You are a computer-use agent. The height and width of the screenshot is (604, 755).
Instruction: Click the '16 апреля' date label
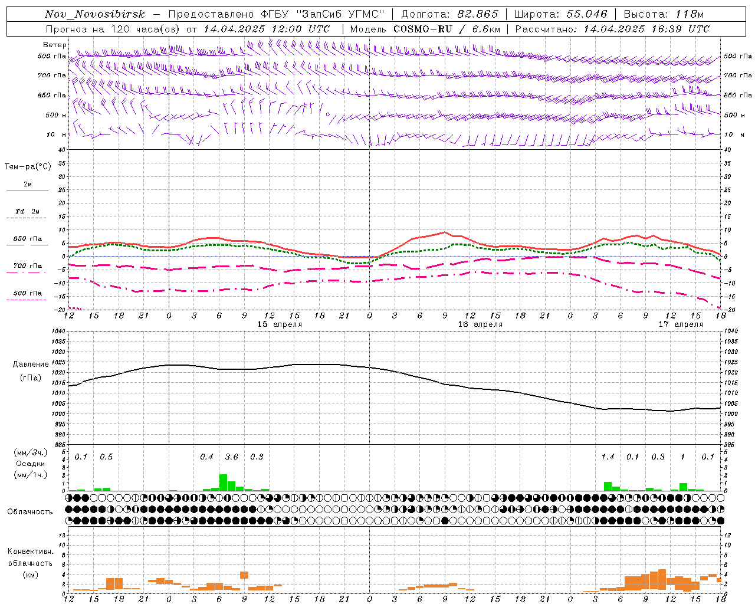[480, 324]
